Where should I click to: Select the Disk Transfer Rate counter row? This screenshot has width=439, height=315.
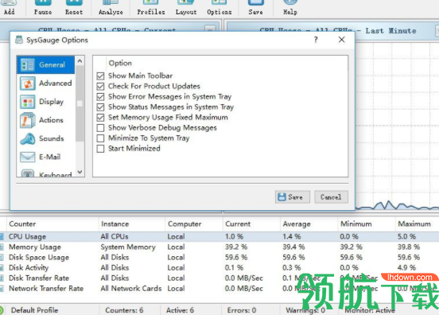point(219,278)
